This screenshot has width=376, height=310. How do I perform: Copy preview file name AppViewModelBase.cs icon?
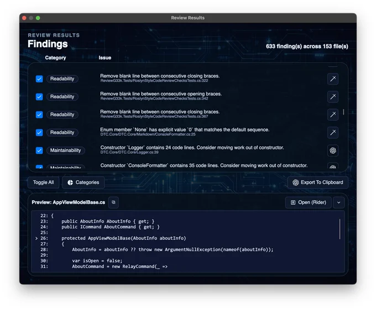(113, 203)
